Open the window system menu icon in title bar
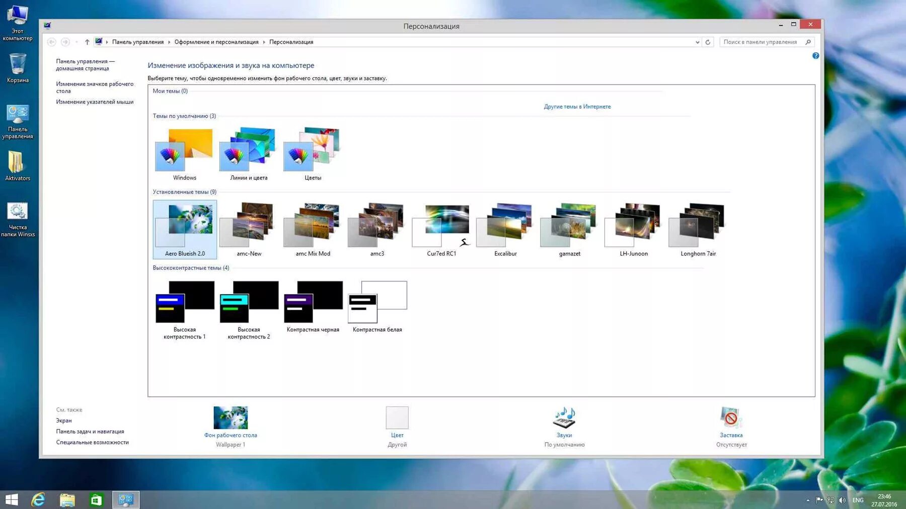This screenshot has height=509, width=906. coord(47,26)
